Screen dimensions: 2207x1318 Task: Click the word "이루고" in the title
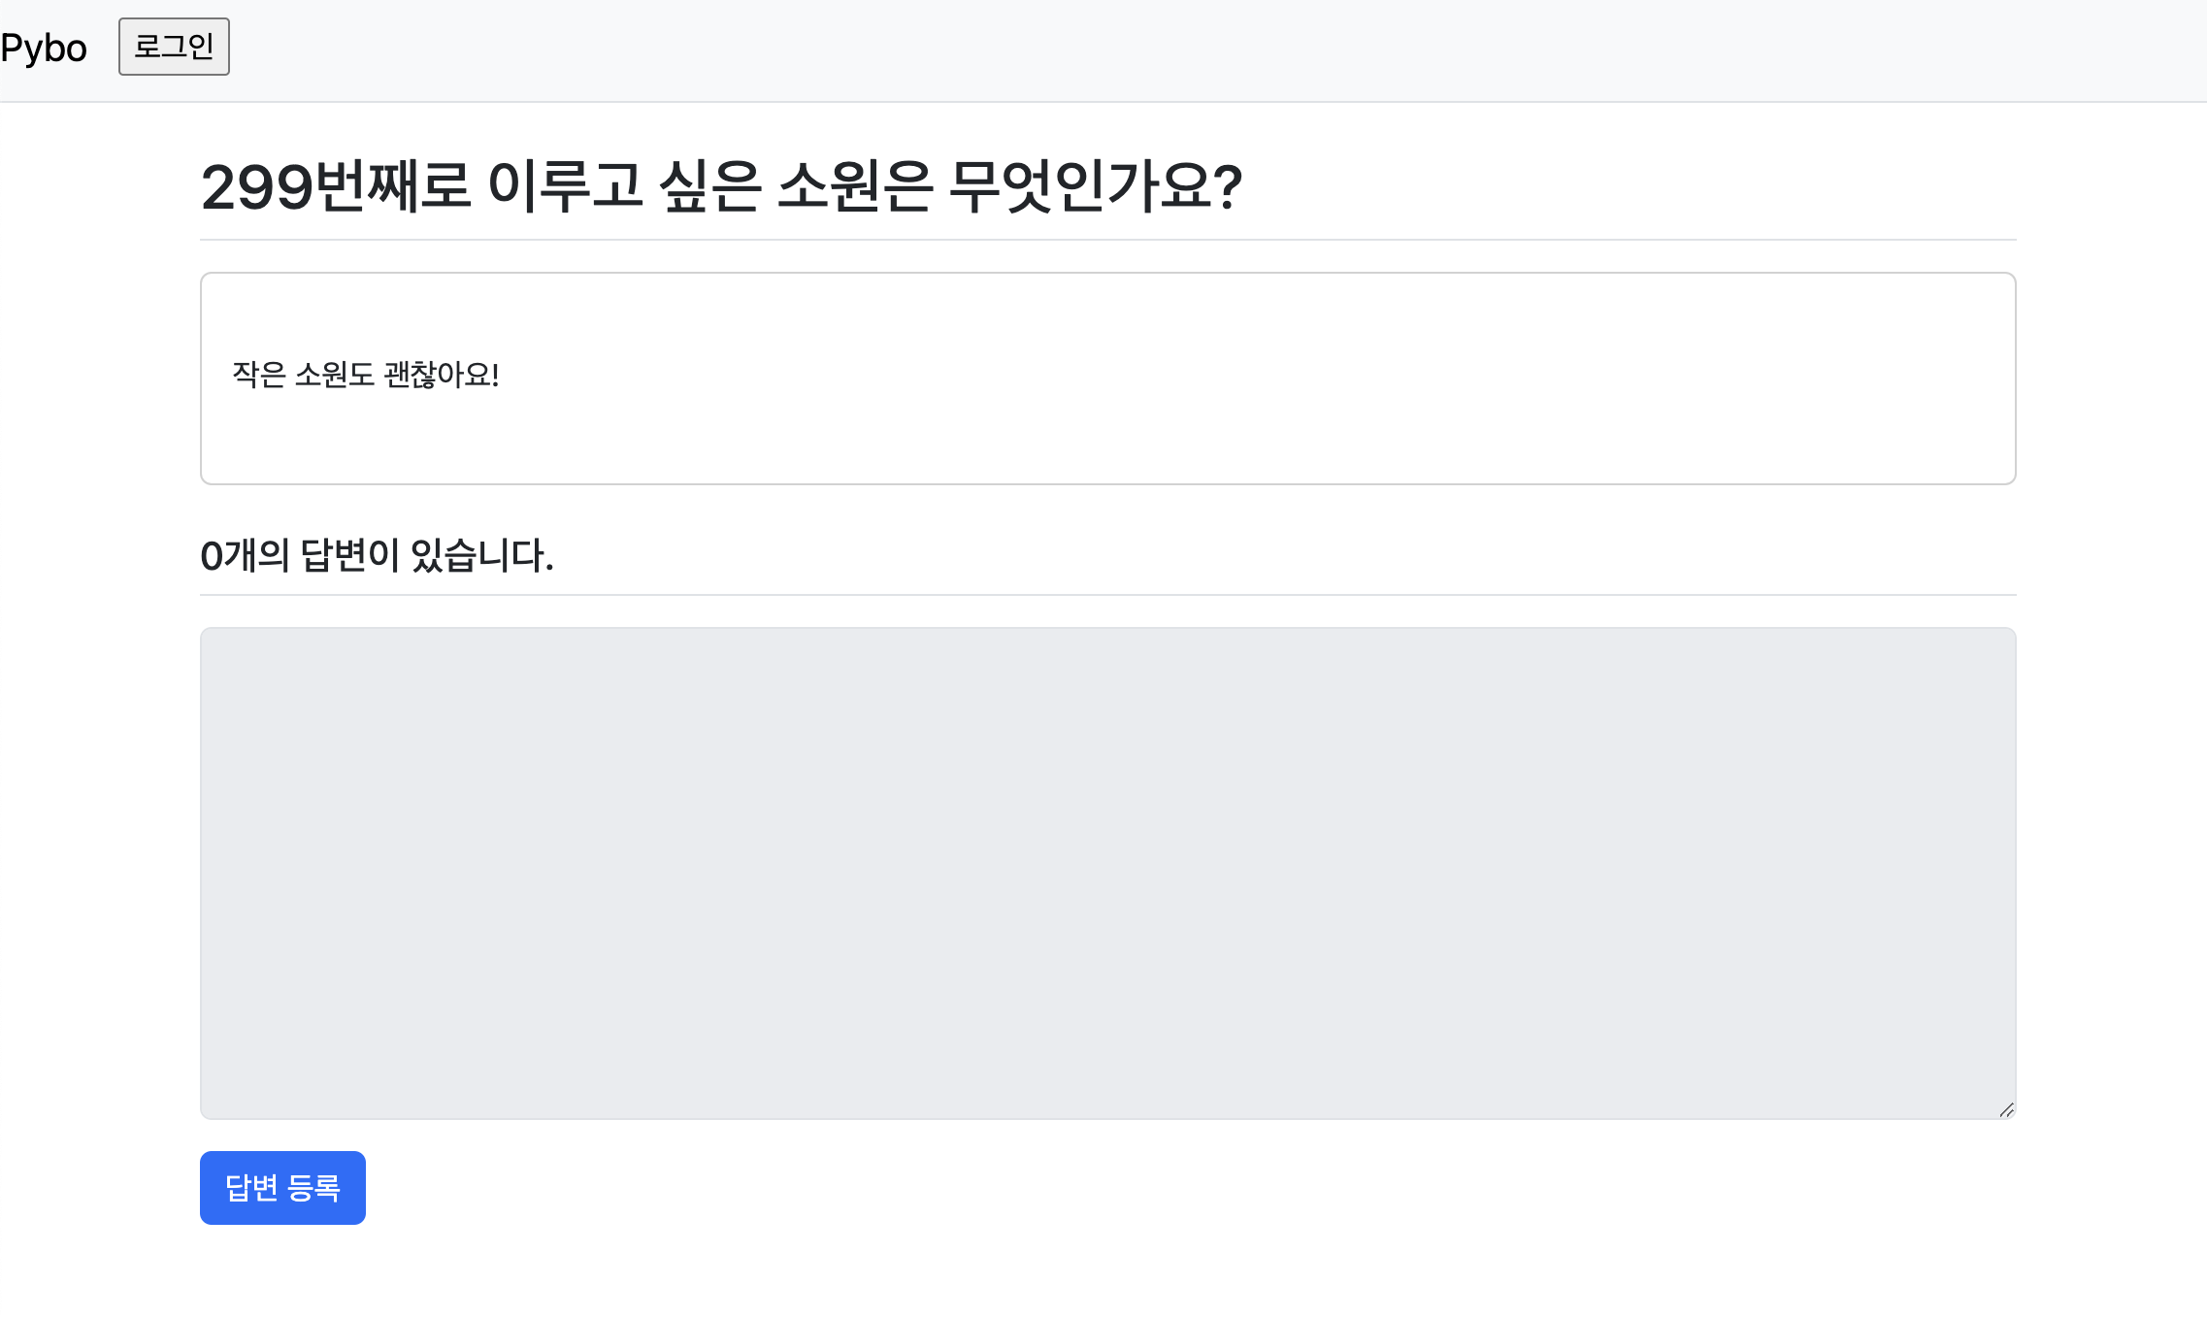565,186
